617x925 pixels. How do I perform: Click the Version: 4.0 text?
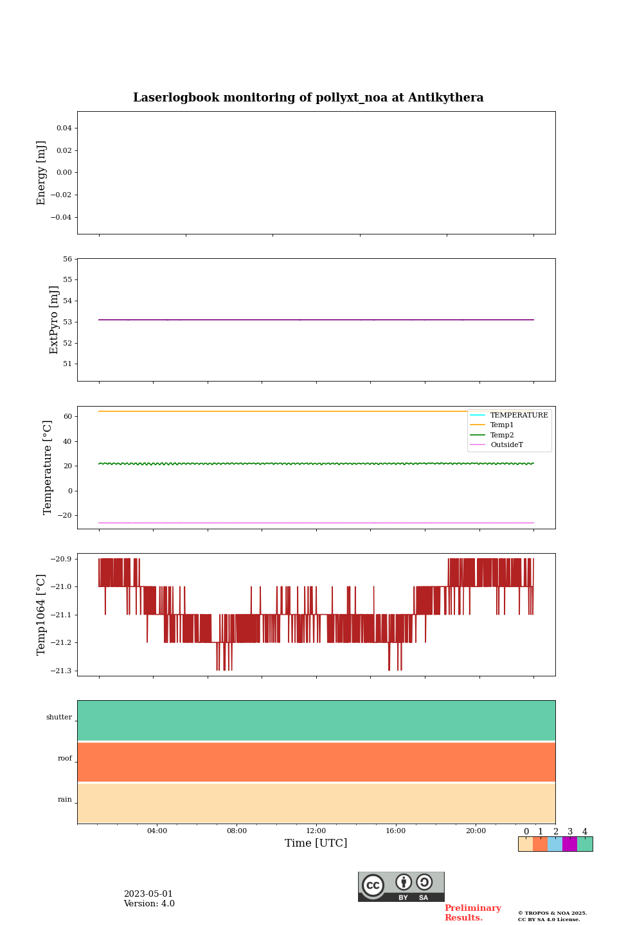pyautogui.click(x=149, y=904)
